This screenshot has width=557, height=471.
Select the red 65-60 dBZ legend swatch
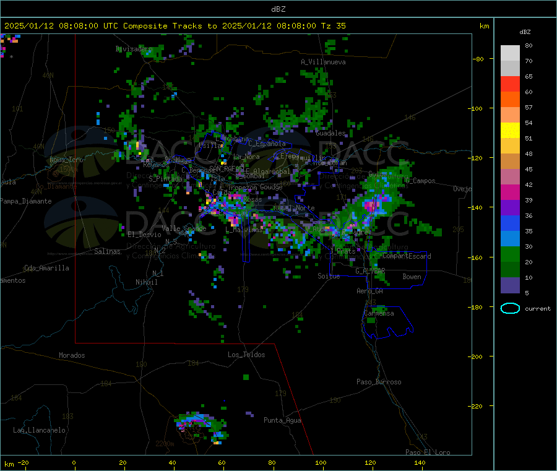pyautogui.click(x=510, y=84)
